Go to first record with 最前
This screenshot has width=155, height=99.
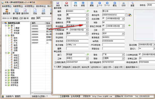92,4
